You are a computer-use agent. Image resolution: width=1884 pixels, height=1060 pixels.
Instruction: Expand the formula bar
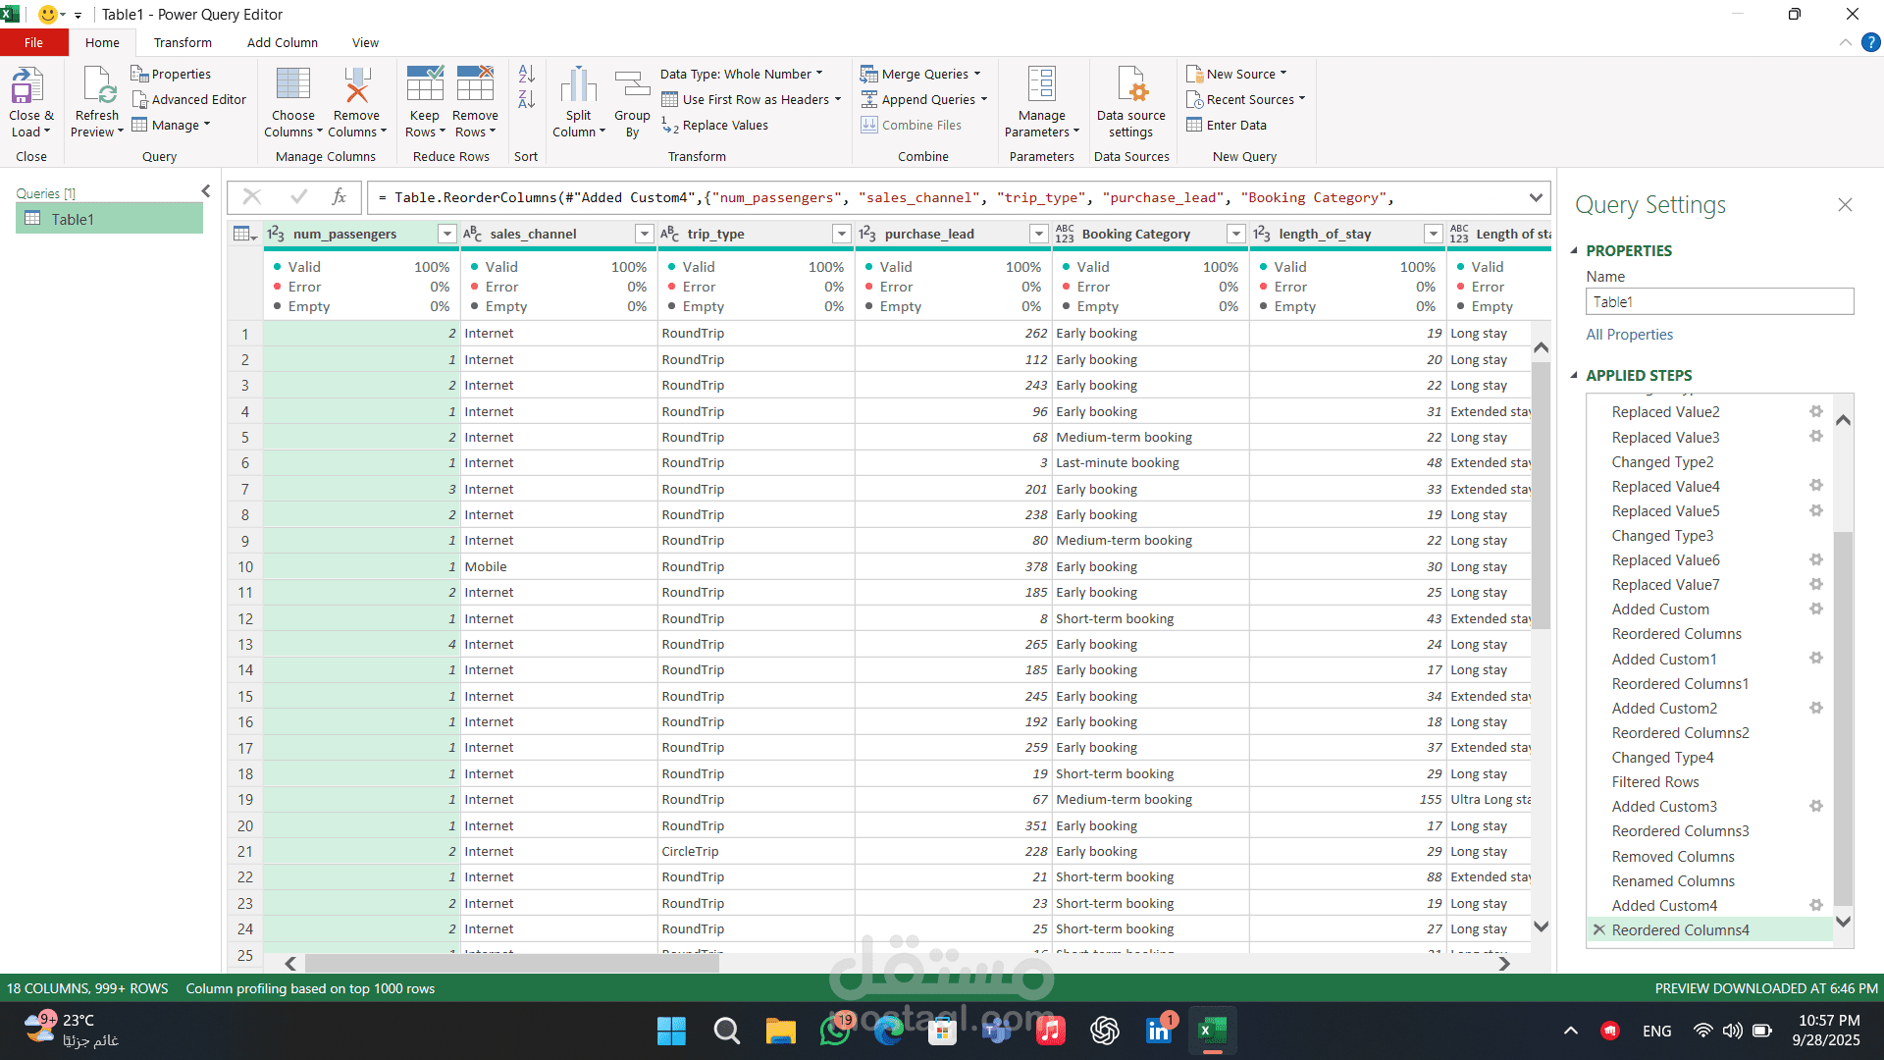[1536, 197]
